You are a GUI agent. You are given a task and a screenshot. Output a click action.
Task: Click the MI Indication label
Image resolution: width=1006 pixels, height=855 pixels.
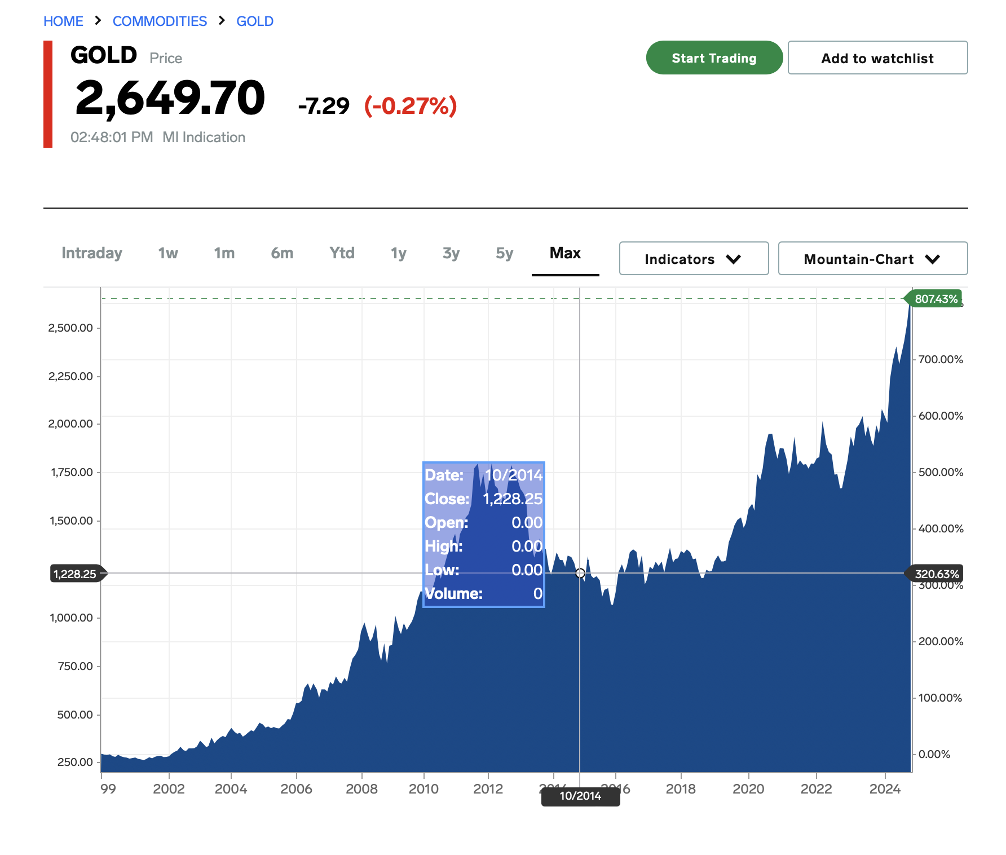[x=204, y=138]
